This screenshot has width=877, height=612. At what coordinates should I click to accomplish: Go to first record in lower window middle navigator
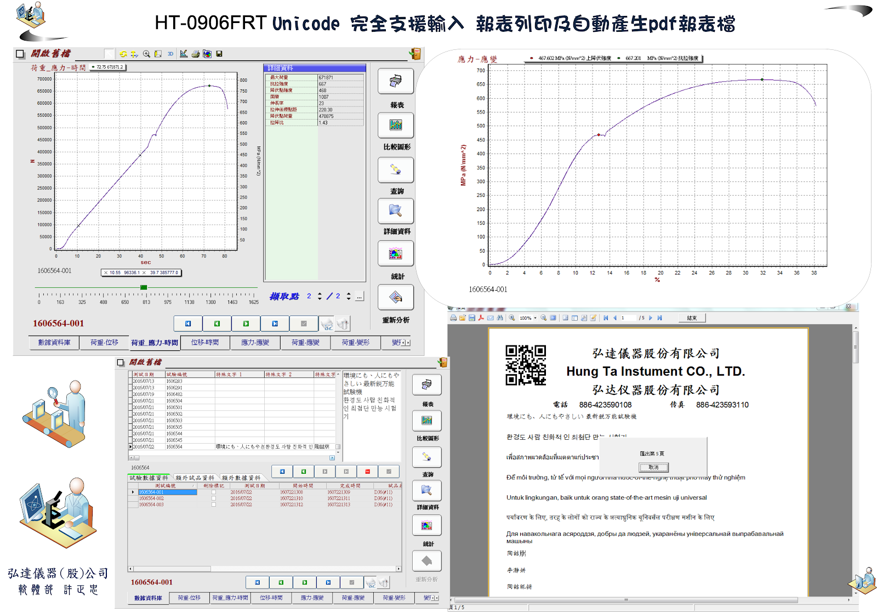(x=282, y=472)
